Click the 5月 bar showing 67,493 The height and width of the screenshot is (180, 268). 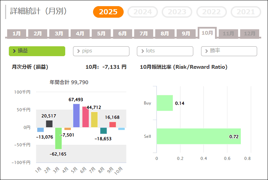pos(76,116)
